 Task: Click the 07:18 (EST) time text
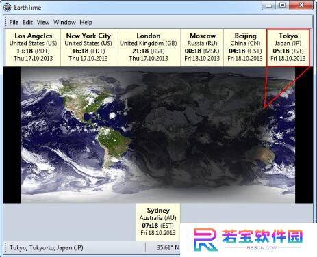pos(157,226)
